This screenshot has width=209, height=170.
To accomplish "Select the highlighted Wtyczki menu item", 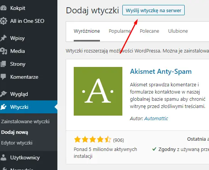I will coord(28,107).
